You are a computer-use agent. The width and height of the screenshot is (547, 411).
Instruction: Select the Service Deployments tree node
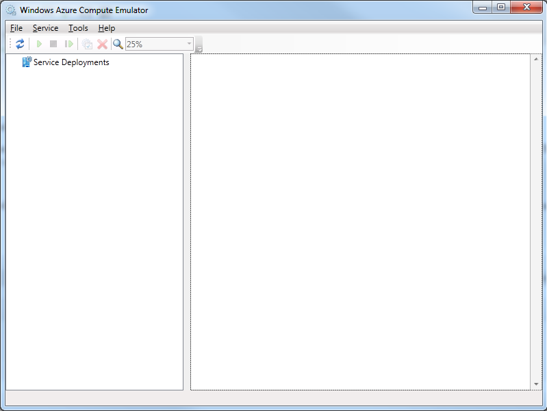[x=71, y=62]
